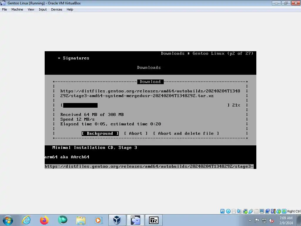Click the muted volume speaker tray icon
Image resolution: width=301 pixels, height=226 pixels.
(271, 220)
